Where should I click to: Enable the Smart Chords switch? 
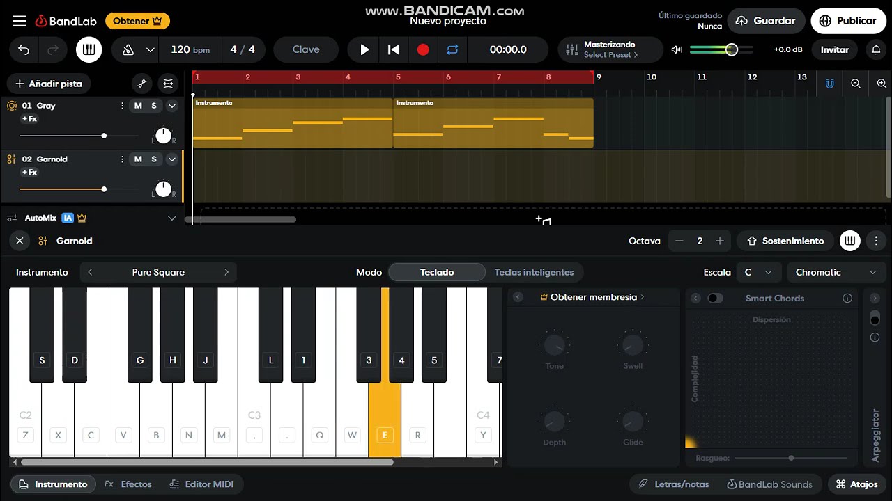pos(716,298)
